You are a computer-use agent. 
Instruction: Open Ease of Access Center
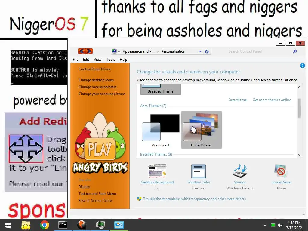[96, 201]
